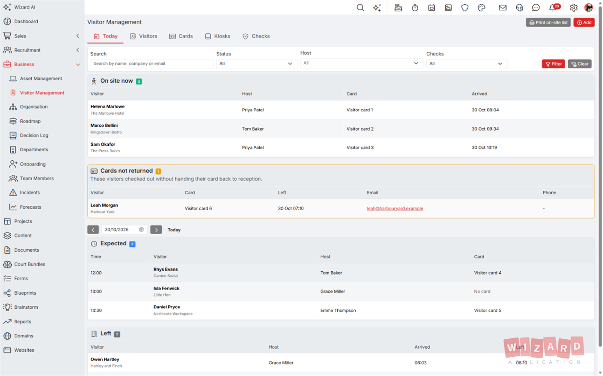The height and width of the screenshot is (376, 603).
Task: Open the AI sparkles assistant icon
Action: tap(377, 8)
